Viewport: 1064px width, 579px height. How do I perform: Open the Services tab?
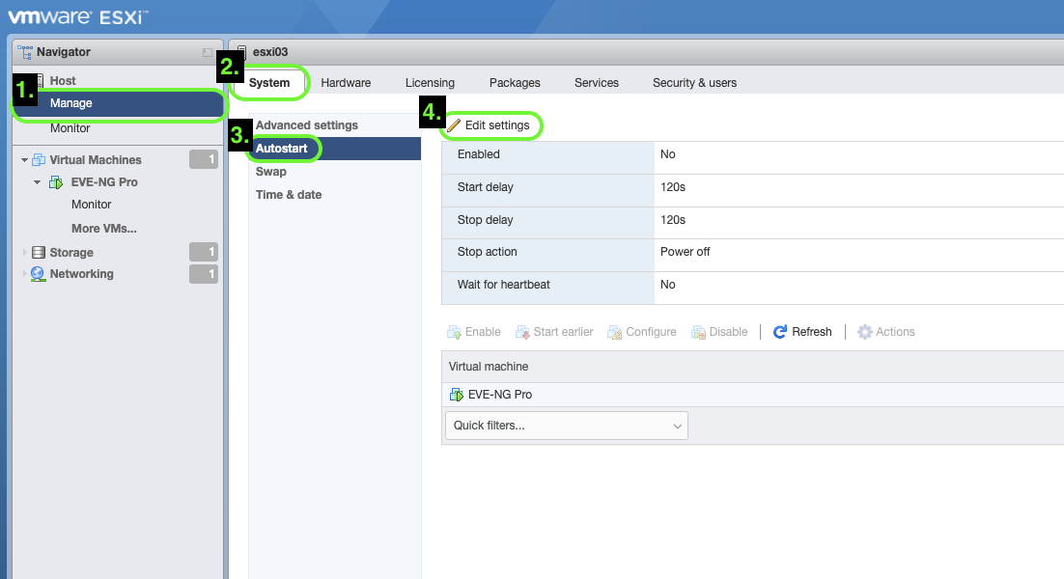(x=596, y=82)
